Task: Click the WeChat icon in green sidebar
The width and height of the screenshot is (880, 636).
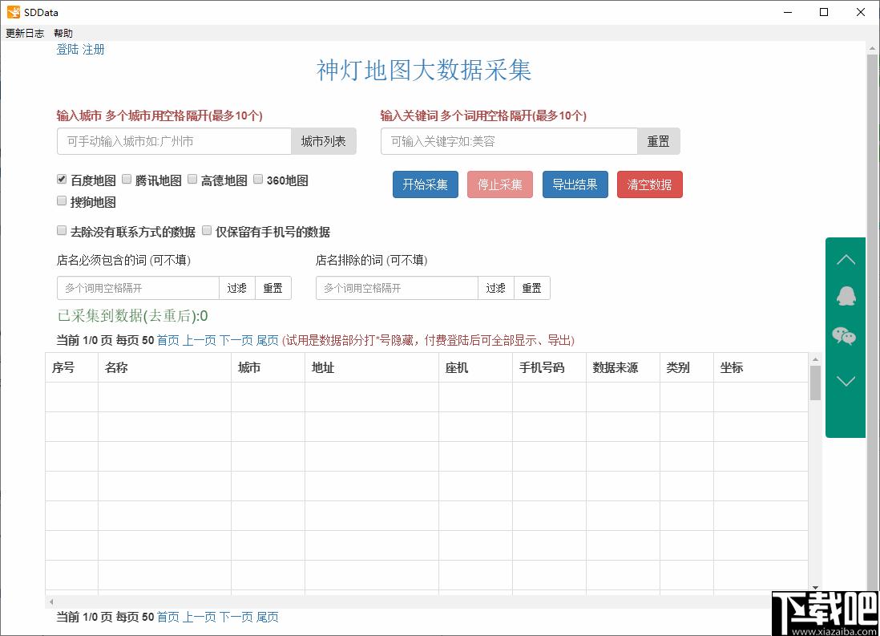Action: [x=844, y=336]
